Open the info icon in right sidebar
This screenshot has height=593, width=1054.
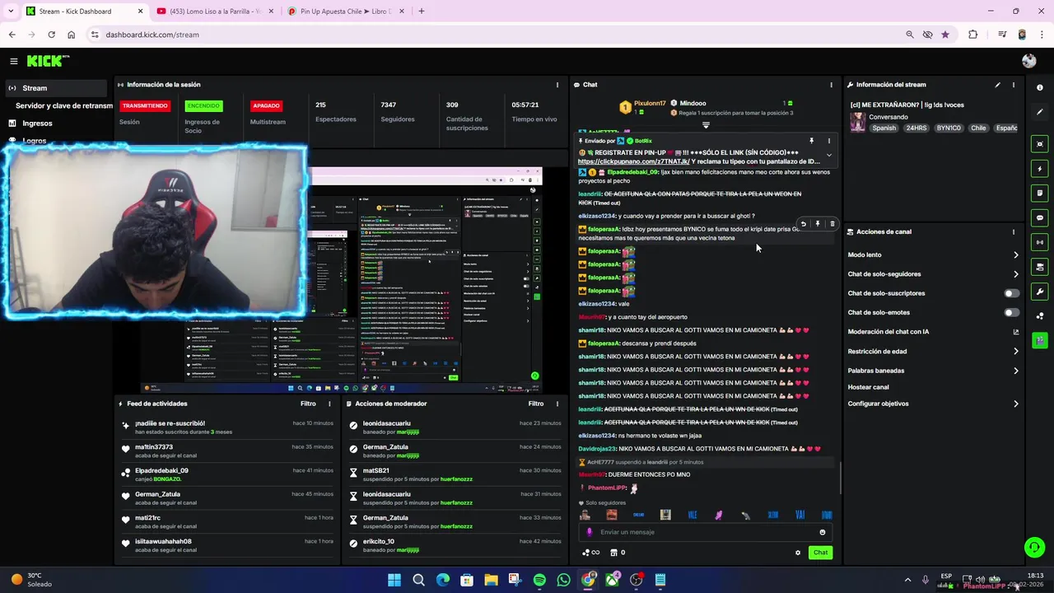(1040, 87)
